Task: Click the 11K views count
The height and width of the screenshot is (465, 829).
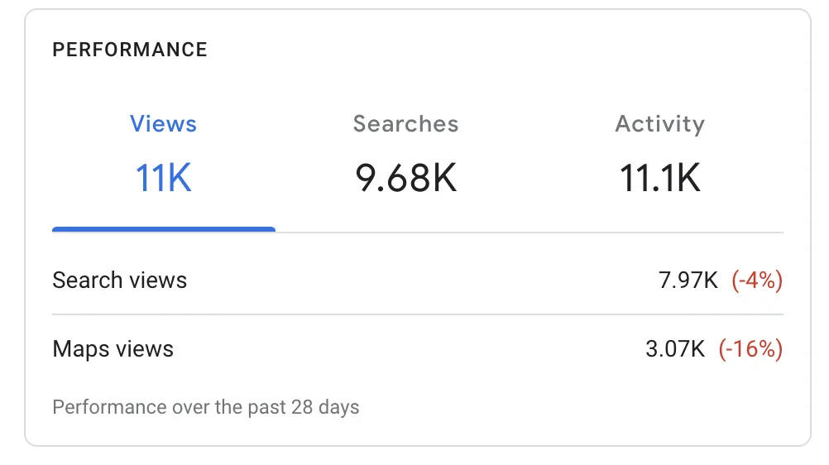Action: [163, 178]
